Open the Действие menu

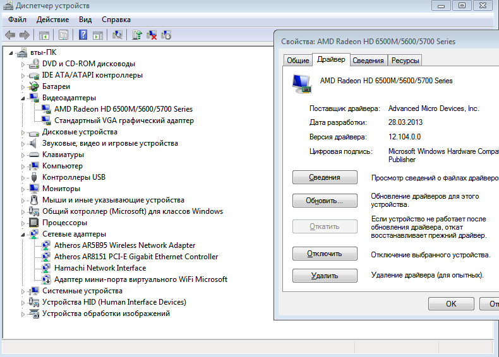click(x=52, y=20)
